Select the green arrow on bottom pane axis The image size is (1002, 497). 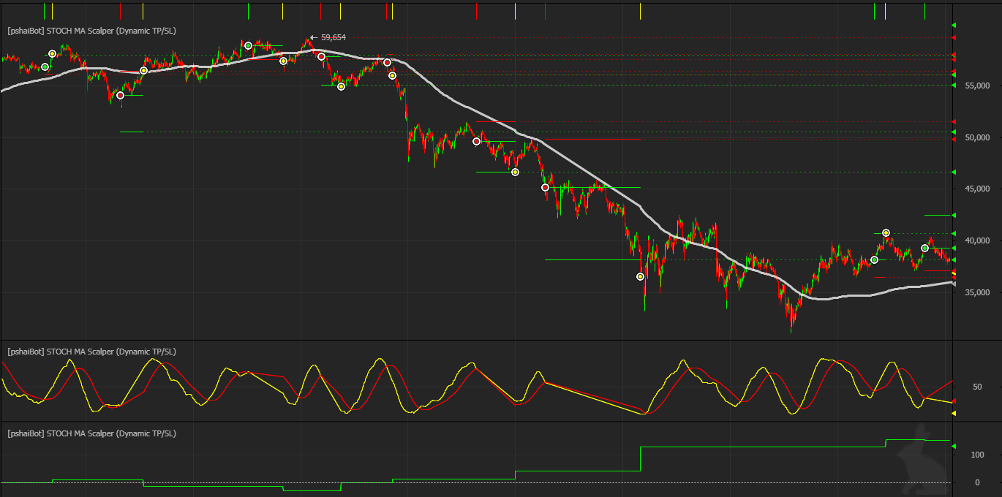pos(953,445)
